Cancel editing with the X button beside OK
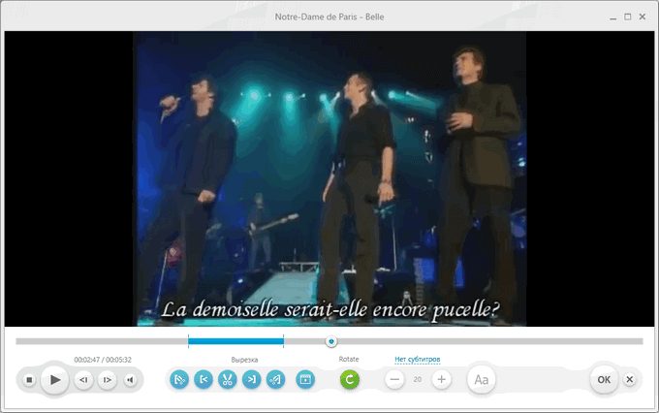The image size is (659, 413). pos(630,380)
